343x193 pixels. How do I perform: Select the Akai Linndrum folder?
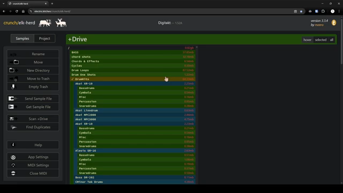135,110
